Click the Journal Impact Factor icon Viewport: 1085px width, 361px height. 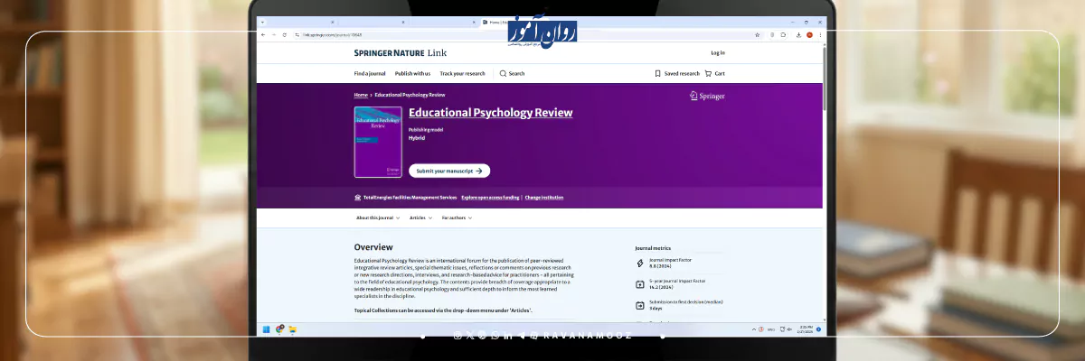[640, 264]
